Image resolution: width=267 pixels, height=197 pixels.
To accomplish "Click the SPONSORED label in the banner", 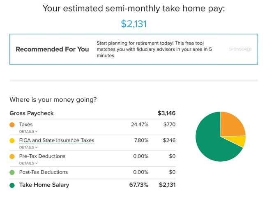I will point(240,49).
